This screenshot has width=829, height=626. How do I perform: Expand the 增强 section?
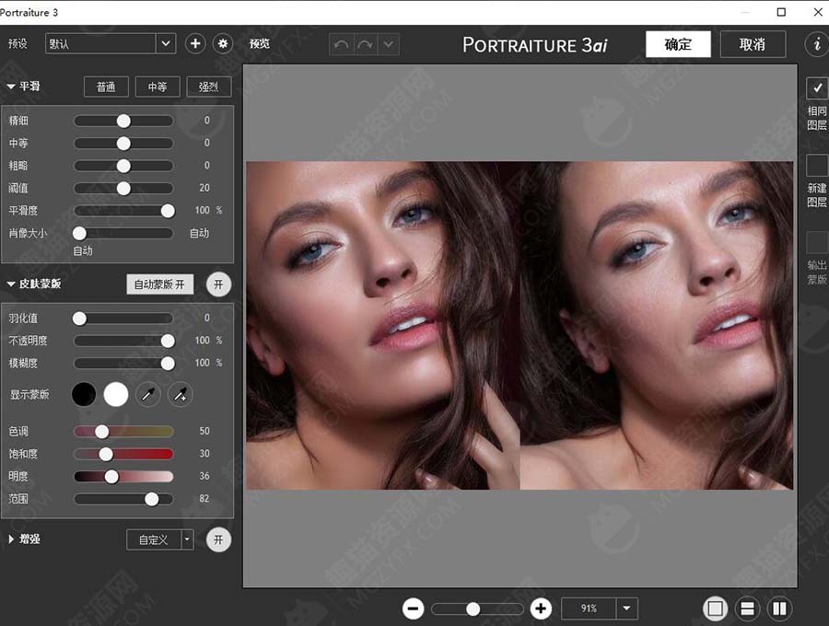[x=10, y=539]
